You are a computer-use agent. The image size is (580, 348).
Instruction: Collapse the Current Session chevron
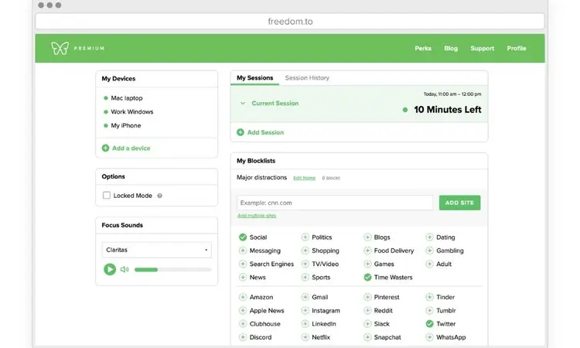243,103
